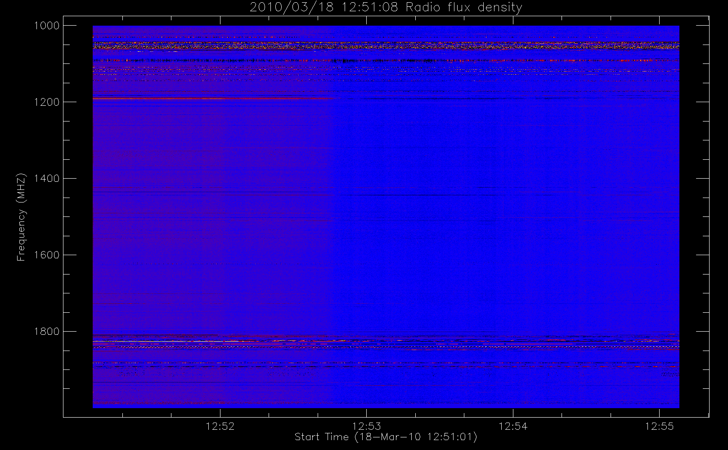The width and height of the screenshot is (728, 450).
Task: Click the 12:55 time tick label
Action: coord(659,426)
